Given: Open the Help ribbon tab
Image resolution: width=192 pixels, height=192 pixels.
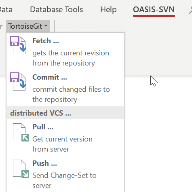Looking at the screenshot, I should pos(108,10).
